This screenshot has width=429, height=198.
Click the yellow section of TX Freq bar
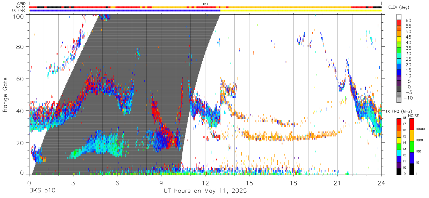pos(301,10)
